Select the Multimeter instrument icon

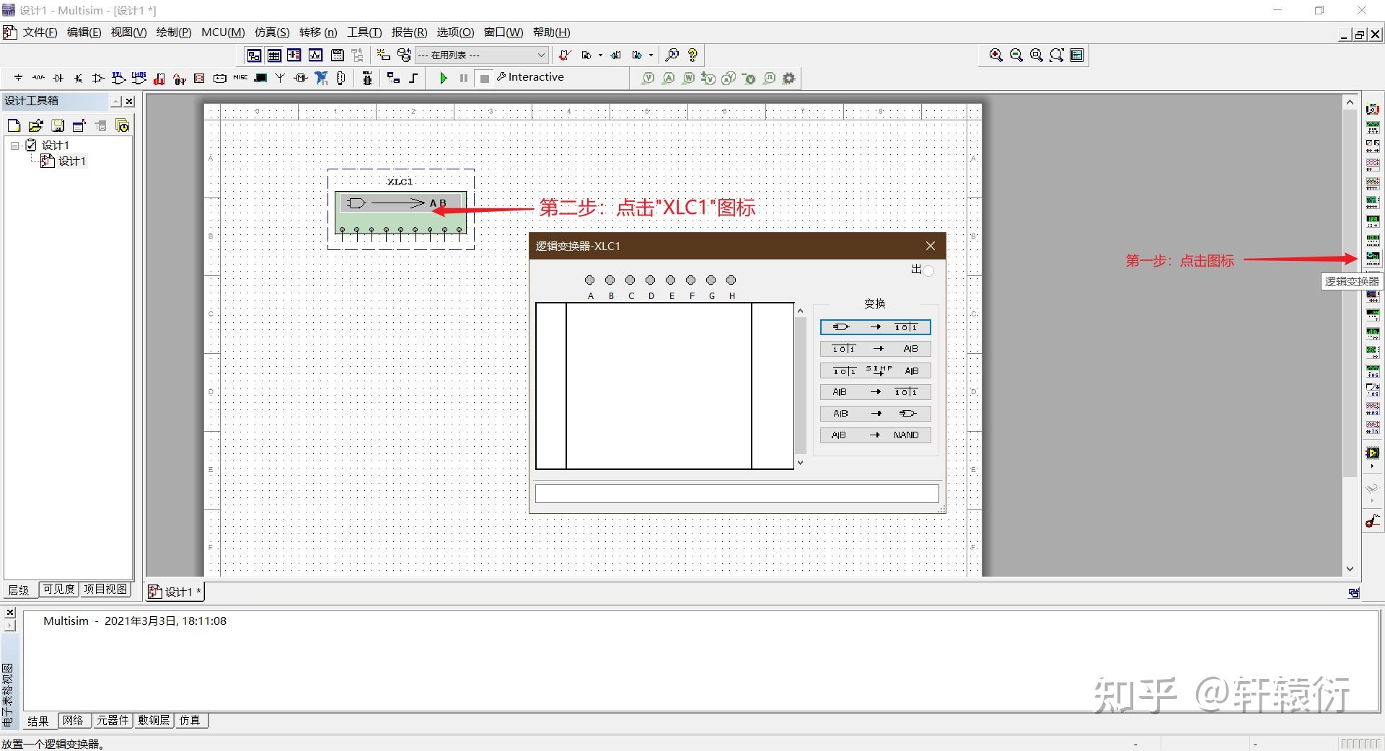(x=1373, y=109)
